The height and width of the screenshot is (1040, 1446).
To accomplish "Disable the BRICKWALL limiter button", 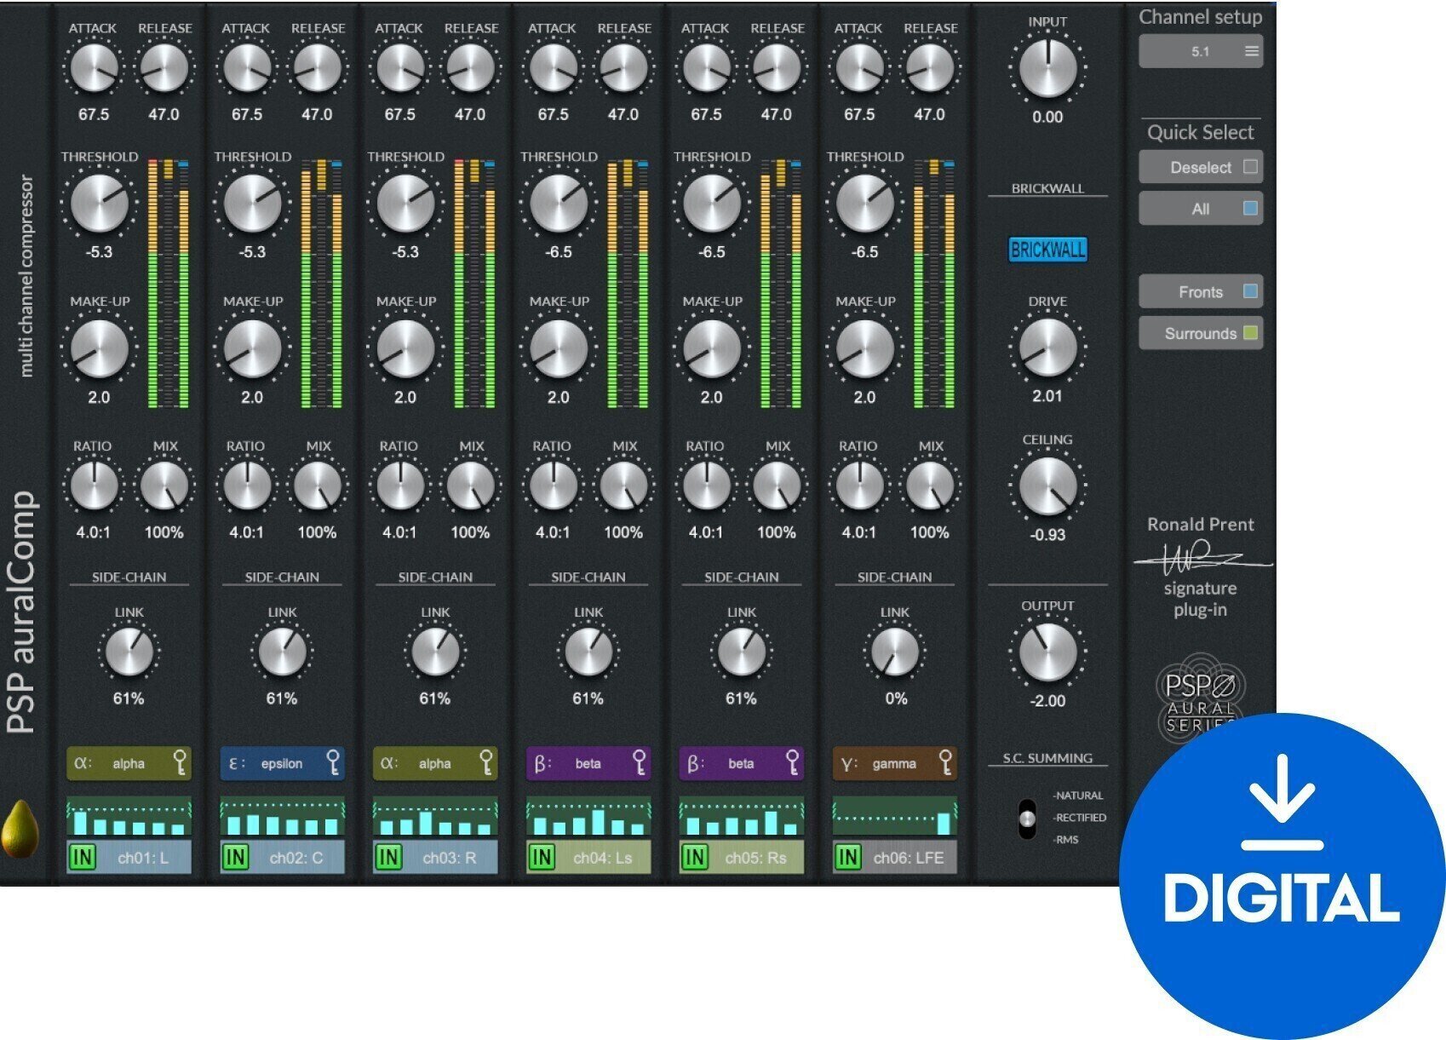I will [1047, 250].
